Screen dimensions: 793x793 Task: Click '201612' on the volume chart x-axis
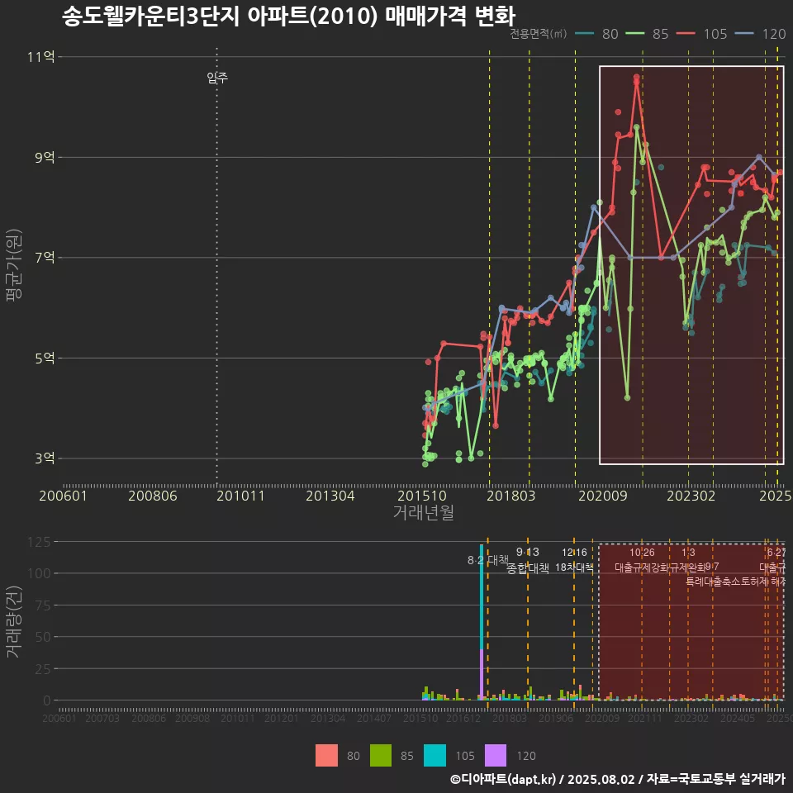(463, 718)
